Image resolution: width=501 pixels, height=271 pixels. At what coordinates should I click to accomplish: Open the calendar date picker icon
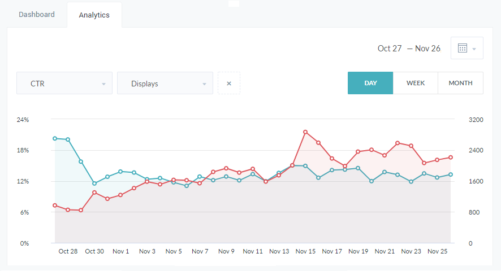pos(463,48)
